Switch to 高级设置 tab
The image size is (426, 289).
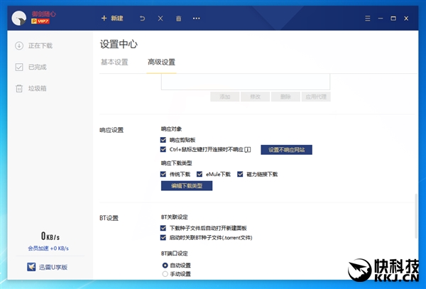161,62
